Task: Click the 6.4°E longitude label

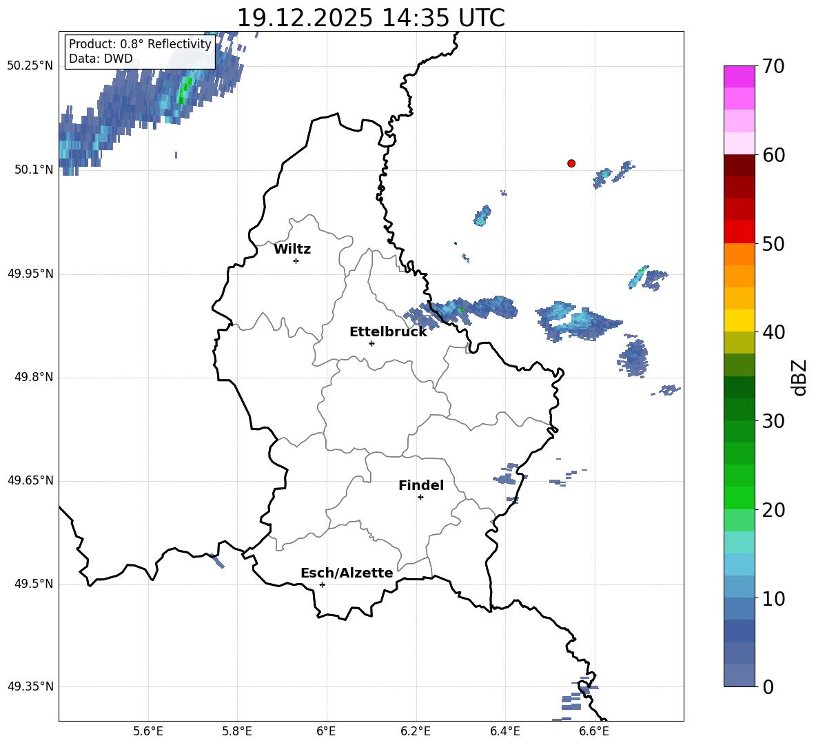Action: click(x=504, y=731)
